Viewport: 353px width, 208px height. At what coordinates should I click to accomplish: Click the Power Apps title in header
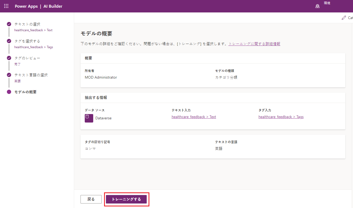click(x=26, y=6)
